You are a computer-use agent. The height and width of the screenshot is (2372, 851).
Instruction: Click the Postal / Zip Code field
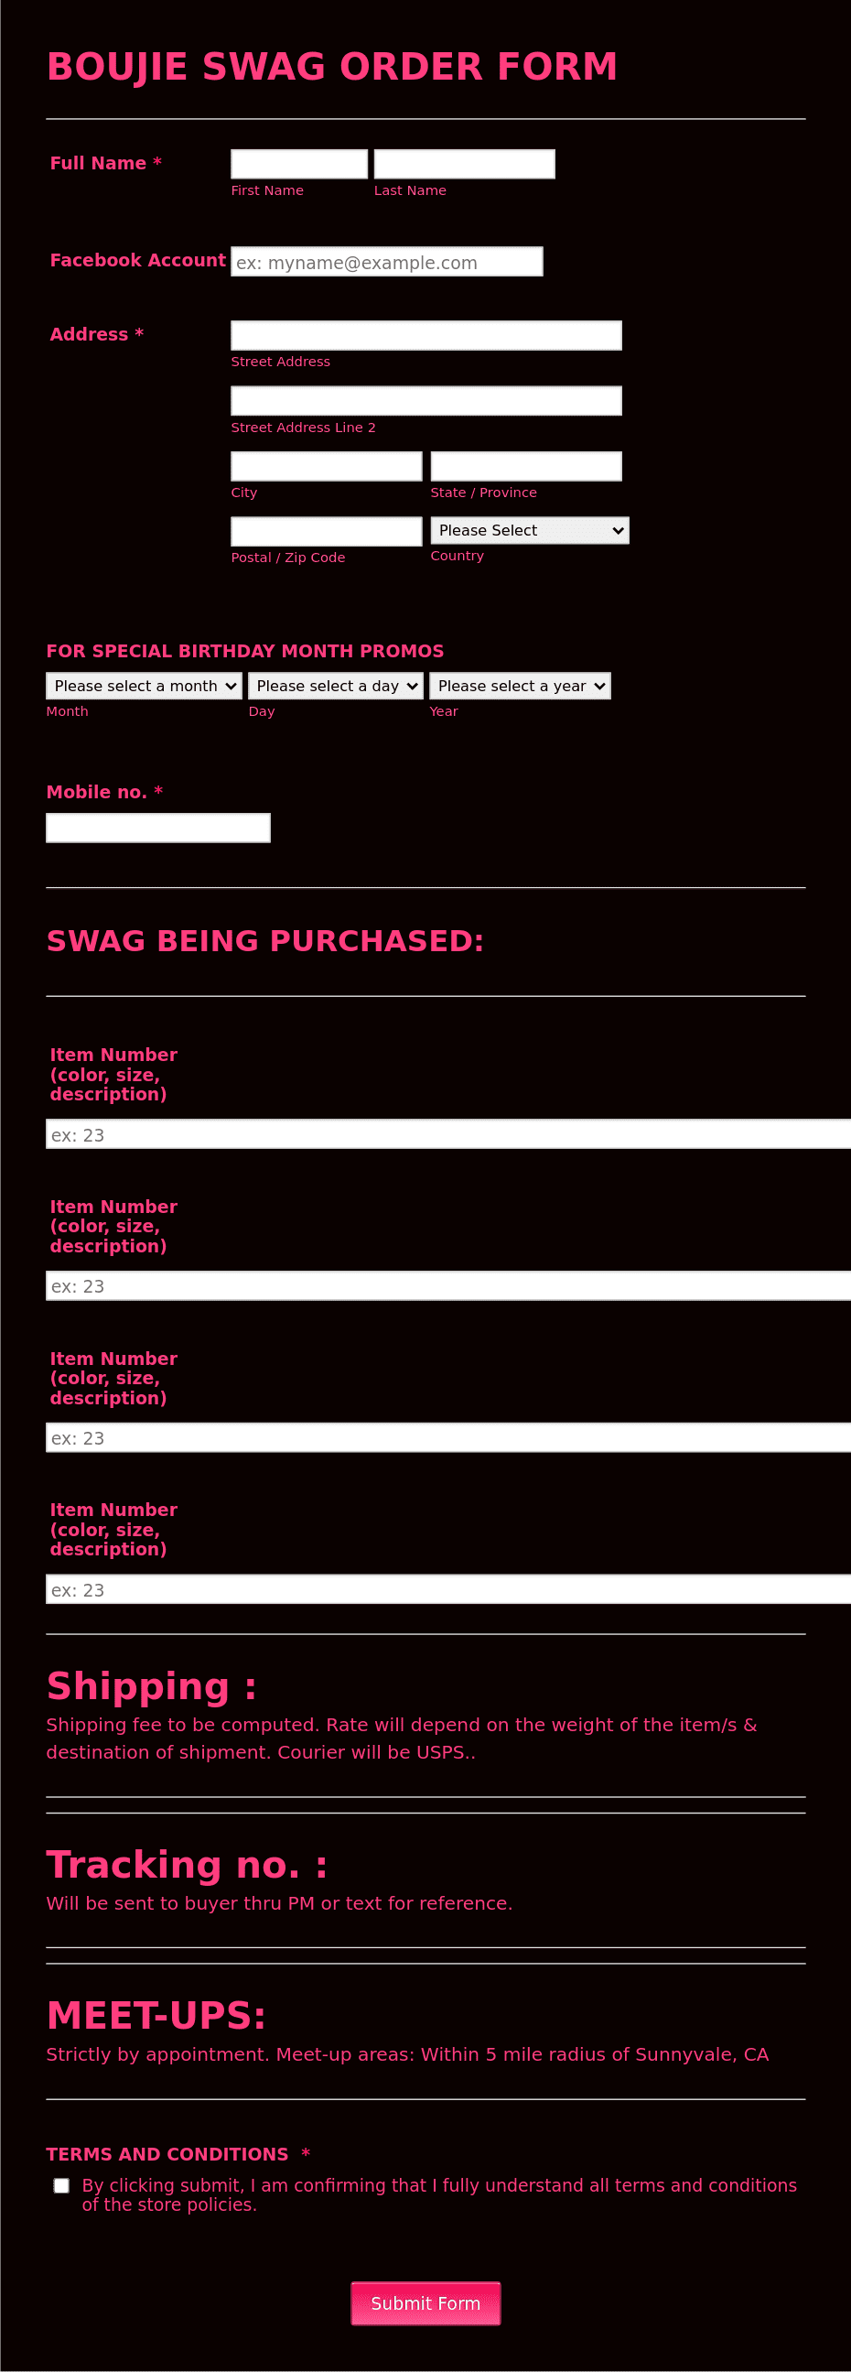tap(326, 530)
